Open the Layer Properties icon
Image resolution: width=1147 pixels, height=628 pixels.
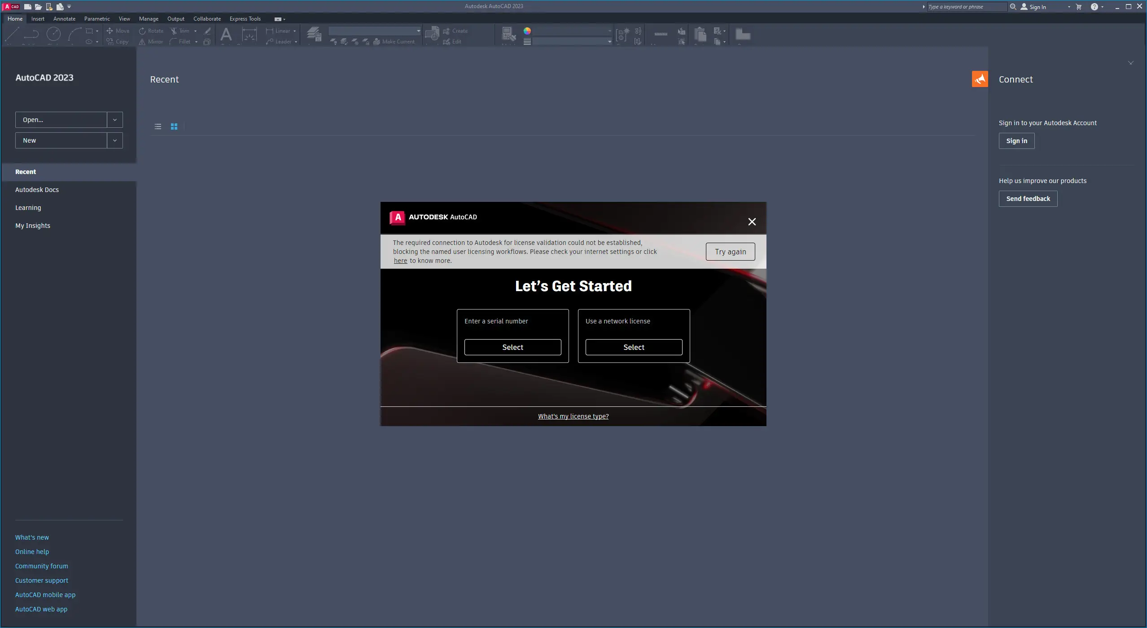[x=314, y=34]
